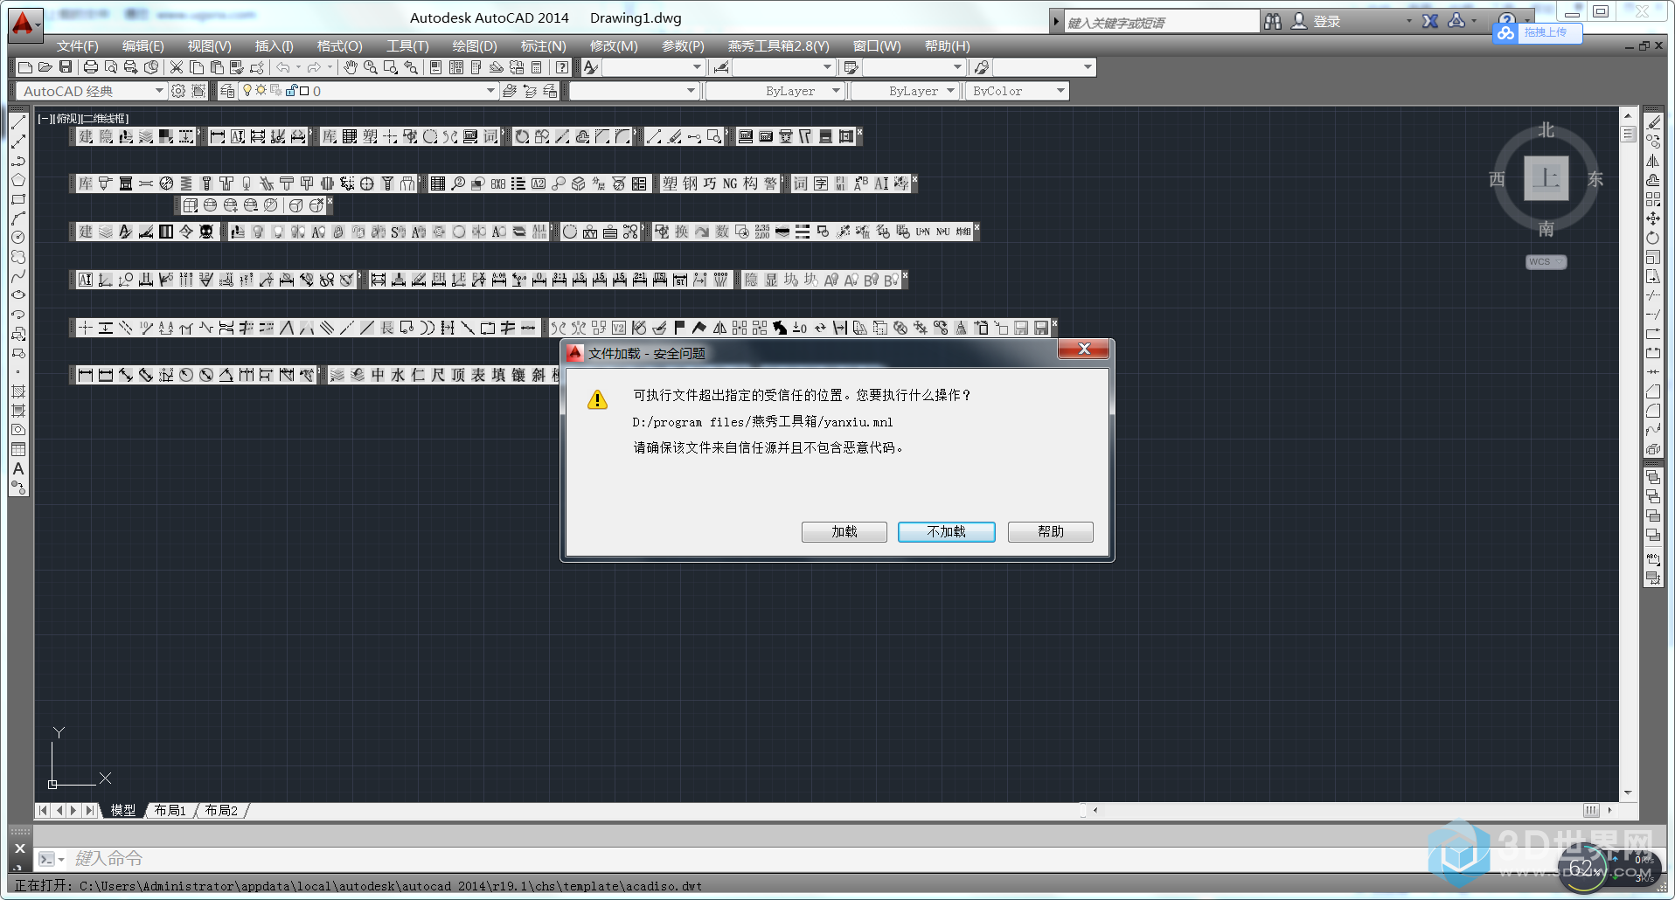Click ViewCube east label 东
Viewport: 1675px width, 900px height.
tap(1595, 179)
